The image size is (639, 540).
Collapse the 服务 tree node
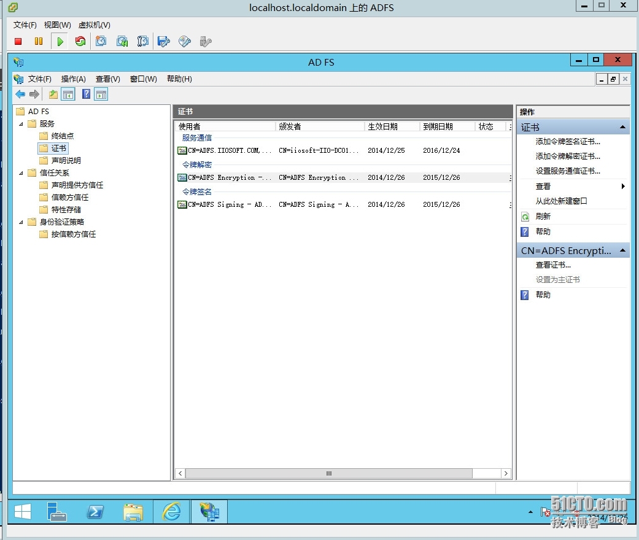pyautogui.click(x=21, y=124)
